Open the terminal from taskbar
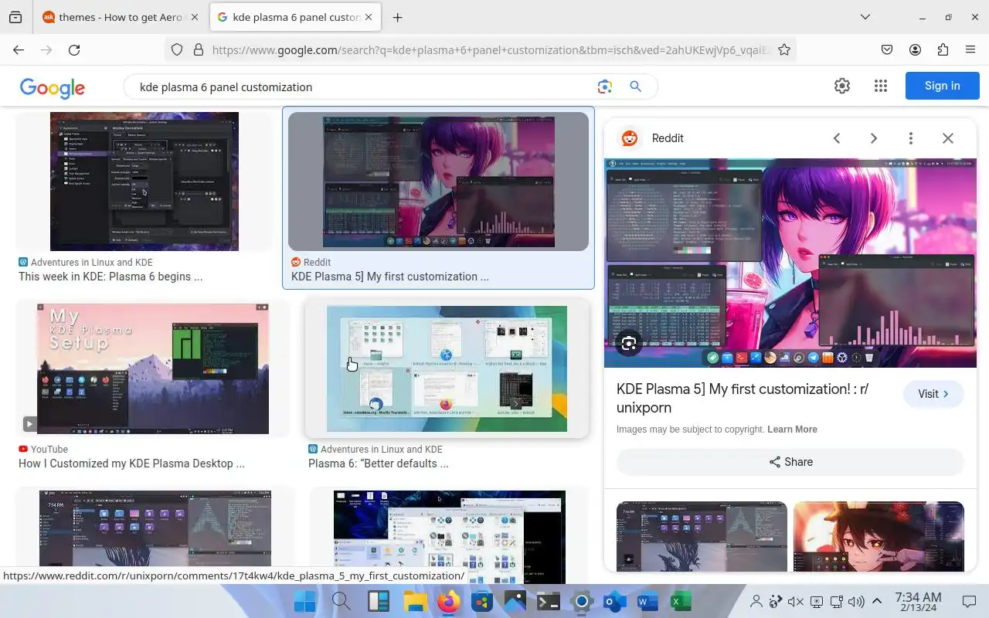Screen dimensions: 989x618 (549, 601)
